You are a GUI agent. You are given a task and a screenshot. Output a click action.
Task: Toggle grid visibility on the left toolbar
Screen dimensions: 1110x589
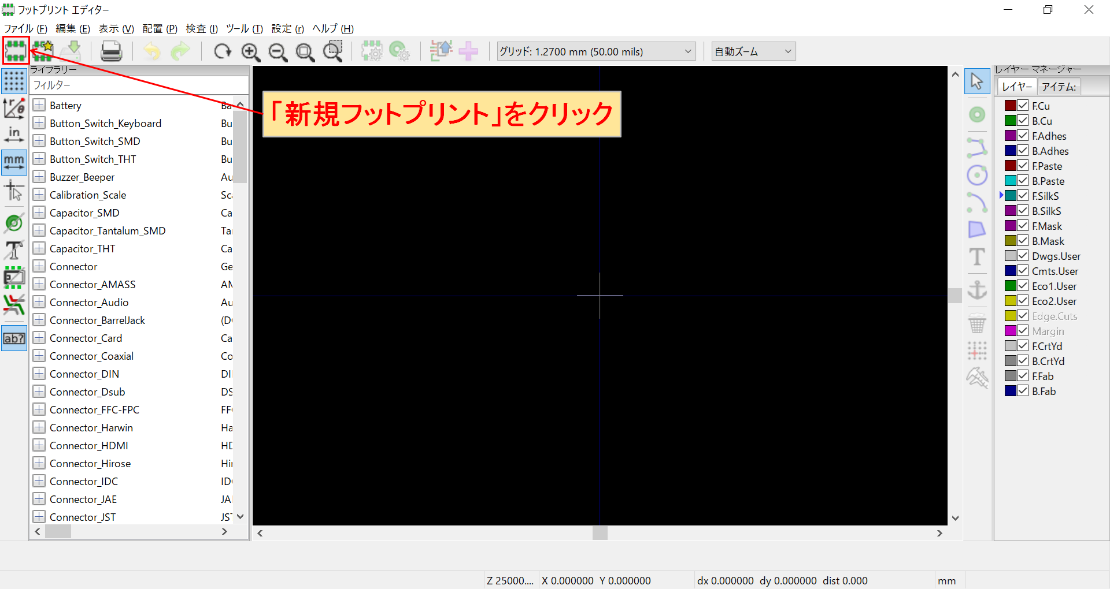[x=14, y=81]
